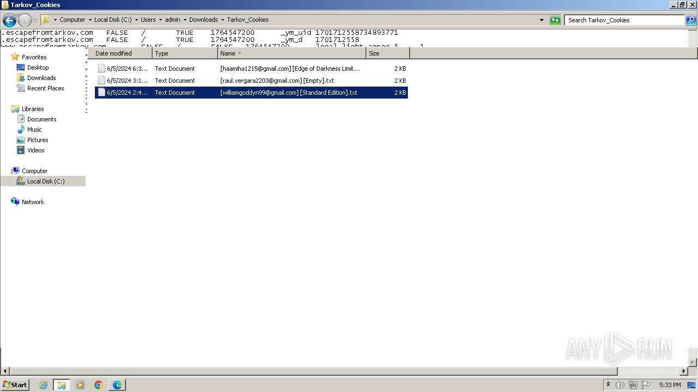Click icon of the raul.vergara2203 text file
This screenshot has height=392, width=698.
click(x=101, y=81)
